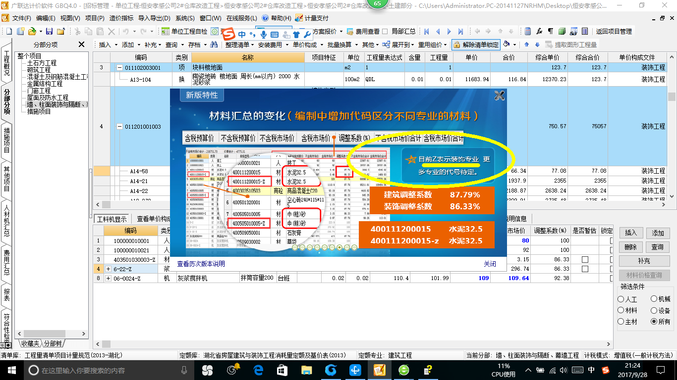Select the 所有 filter radio button
Image resolution: width=677 pixels, height=380 pixels.
654,322
